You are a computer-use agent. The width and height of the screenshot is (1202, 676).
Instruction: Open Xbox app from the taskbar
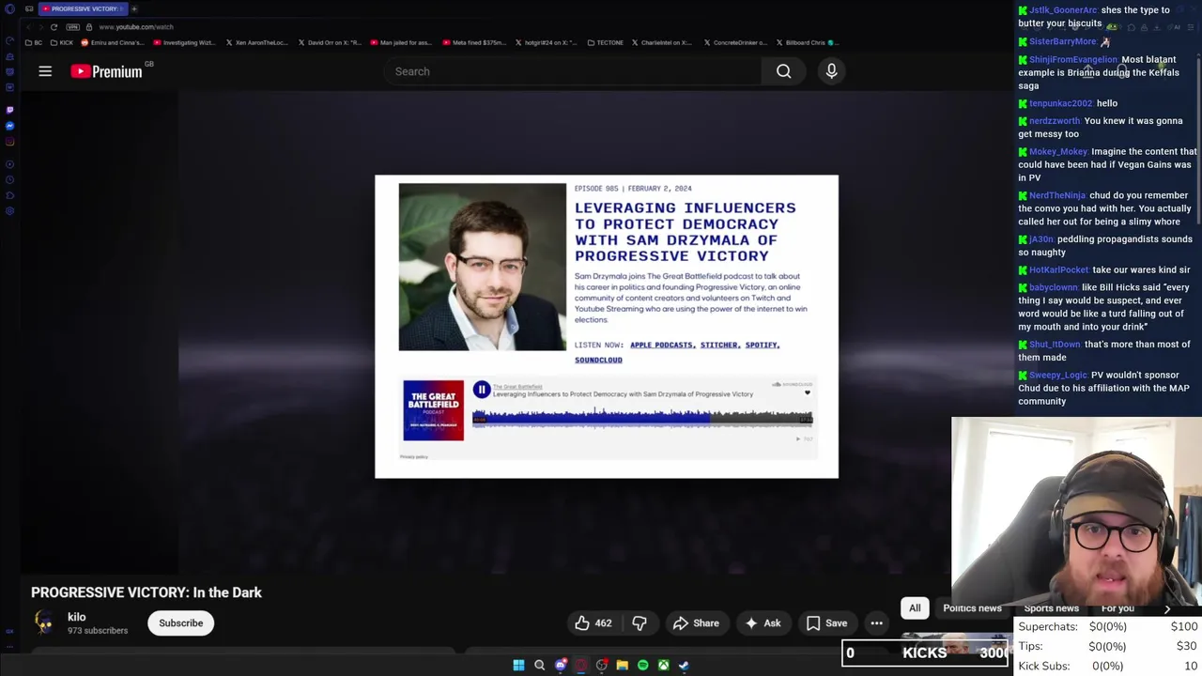(x=663, y=666)
